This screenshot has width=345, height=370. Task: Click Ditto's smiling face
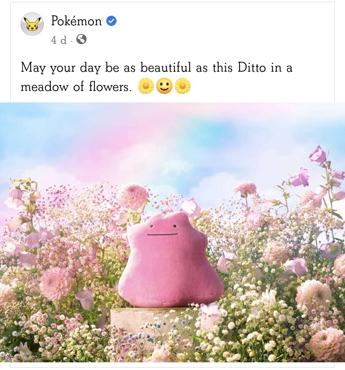(163, 230)
